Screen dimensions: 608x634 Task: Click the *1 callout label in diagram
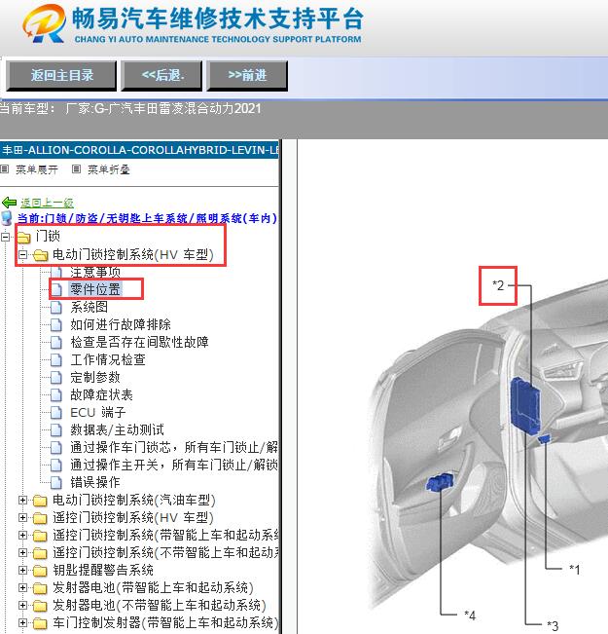(x=575, y=570)
